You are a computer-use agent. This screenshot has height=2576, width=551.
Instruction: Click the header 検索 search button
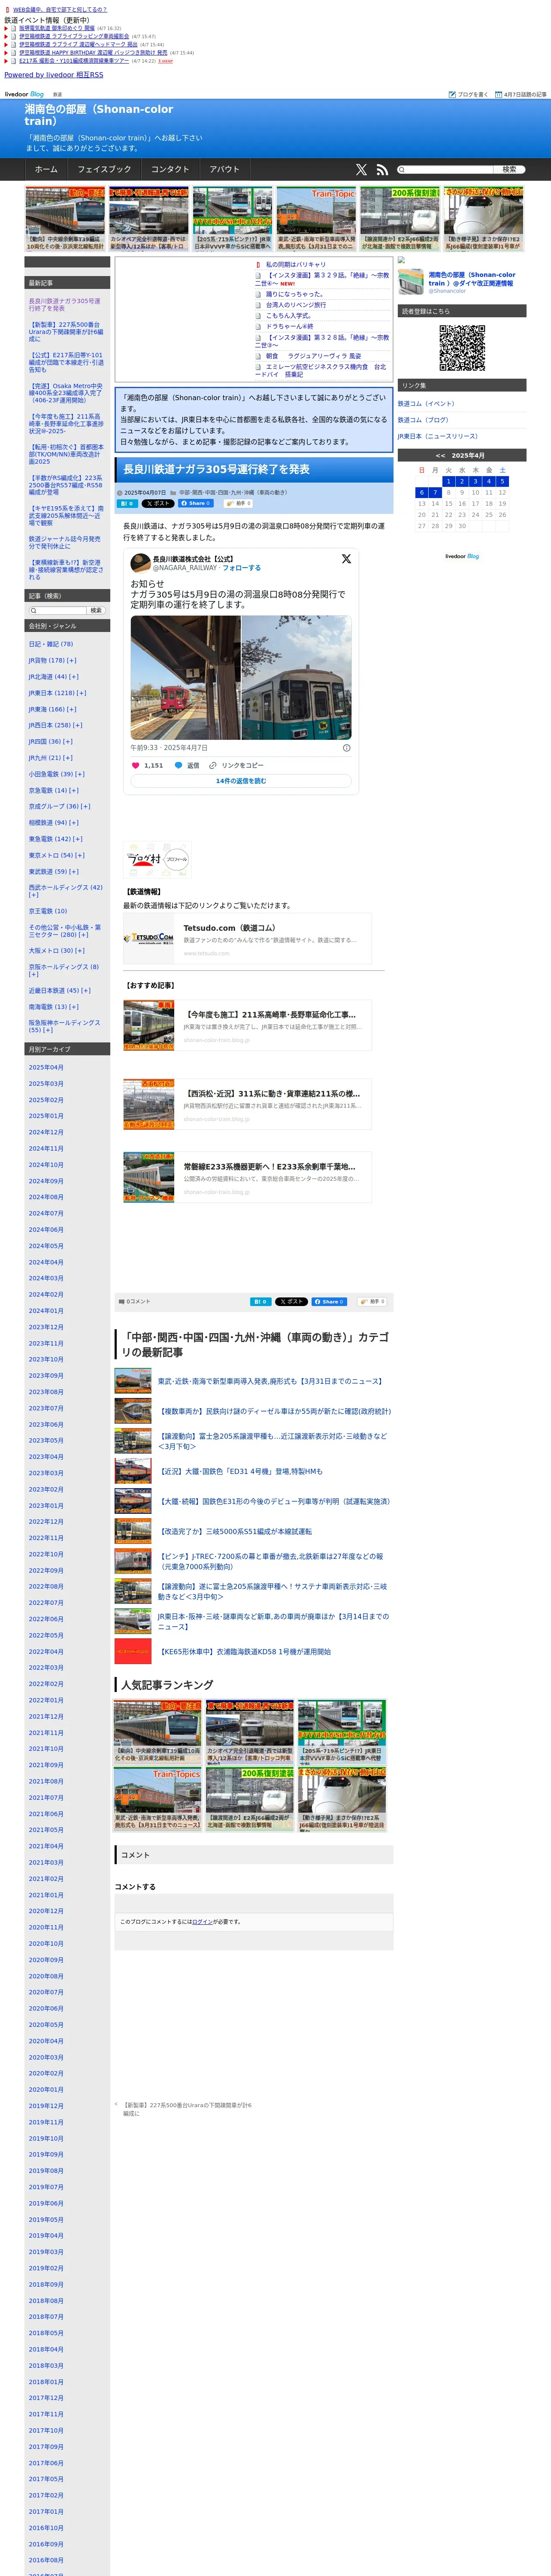509,169
